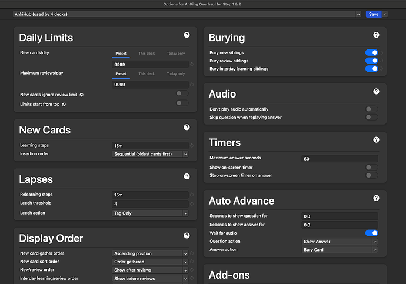Reset Maximum reviews/day value to default

tap(192, 85)
